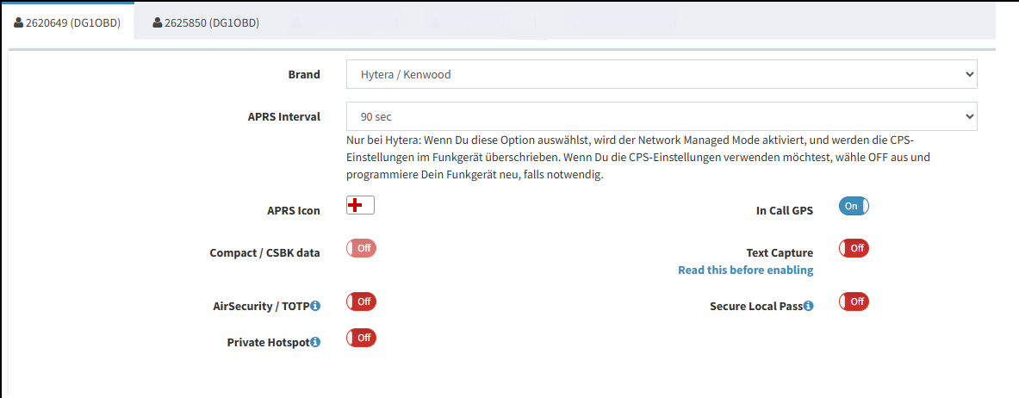1019x398 pixels.
Task: Turn on the Text Capture switch
Action: coord(854,248)
